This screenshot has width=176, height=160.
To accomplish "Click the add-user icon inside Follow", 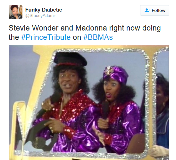I will click(147, 10).
